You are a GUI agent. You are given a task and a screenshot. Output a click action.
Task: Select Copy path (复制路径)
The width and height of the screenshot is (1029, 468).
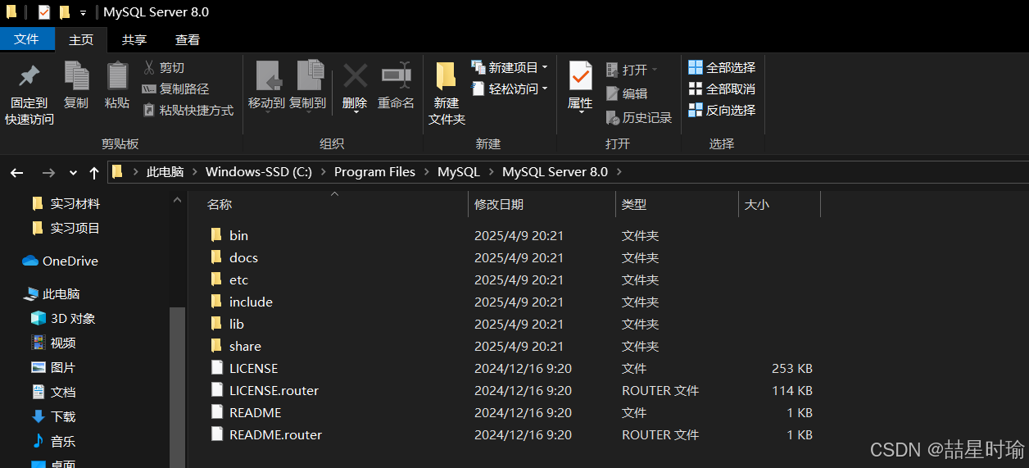pyautogui.click(x=175, y=89)
